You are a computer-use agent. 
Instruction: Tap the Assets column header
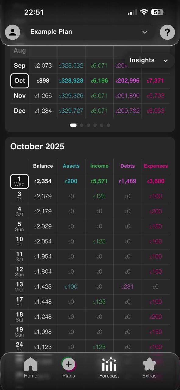click(71, 166)
